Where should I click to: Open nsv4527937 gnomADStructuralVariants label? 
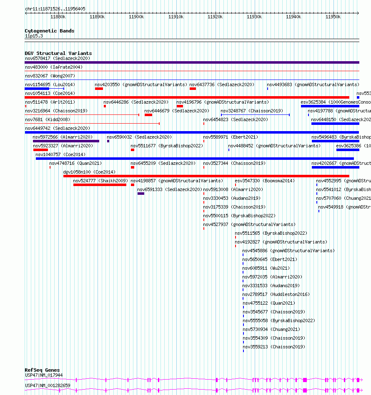(249, 224)
